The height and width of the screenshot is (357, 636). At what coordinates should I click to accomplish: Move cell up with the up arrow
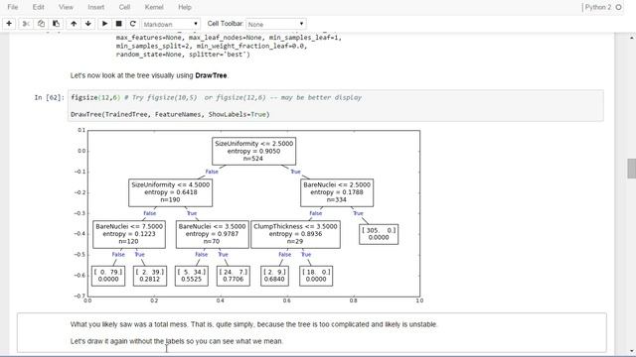coord(74,24)
